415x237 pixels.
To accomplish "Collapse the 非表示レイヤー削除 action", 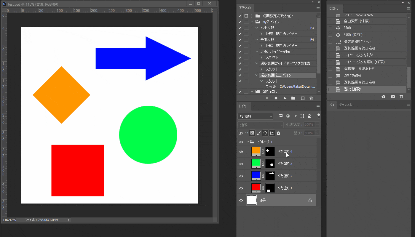I will click(x=257, y=52).
